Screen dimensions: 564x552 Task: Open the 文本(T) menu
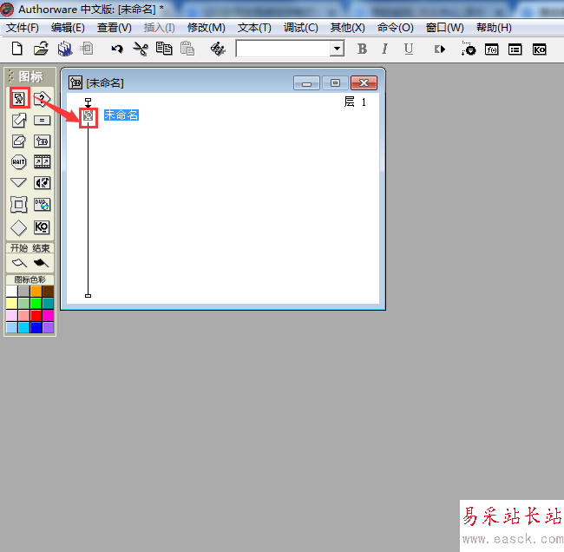tap(254, 28)
